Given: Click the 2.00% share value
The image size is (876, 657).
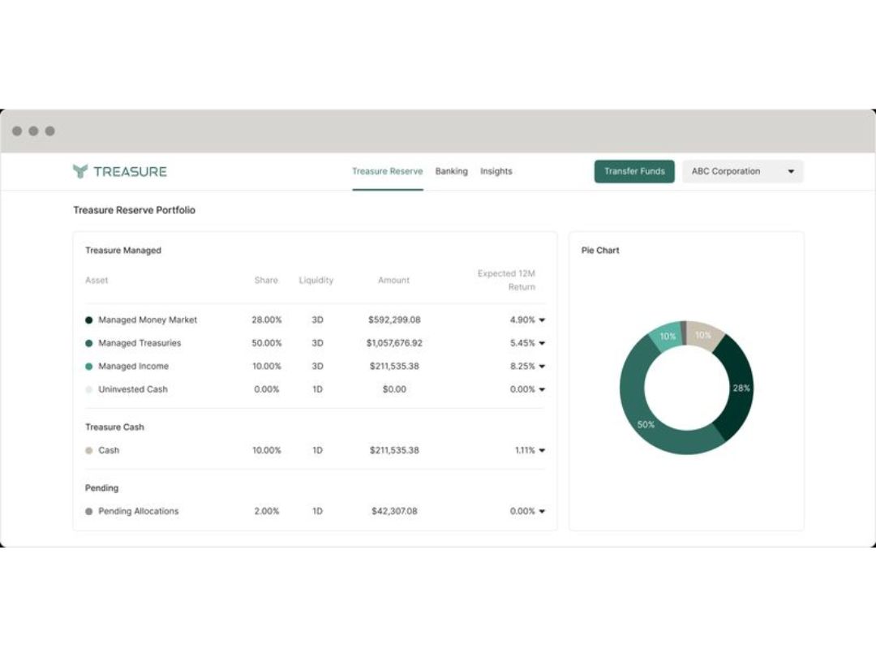Looking at the screenshot, I should coord(267,511).
